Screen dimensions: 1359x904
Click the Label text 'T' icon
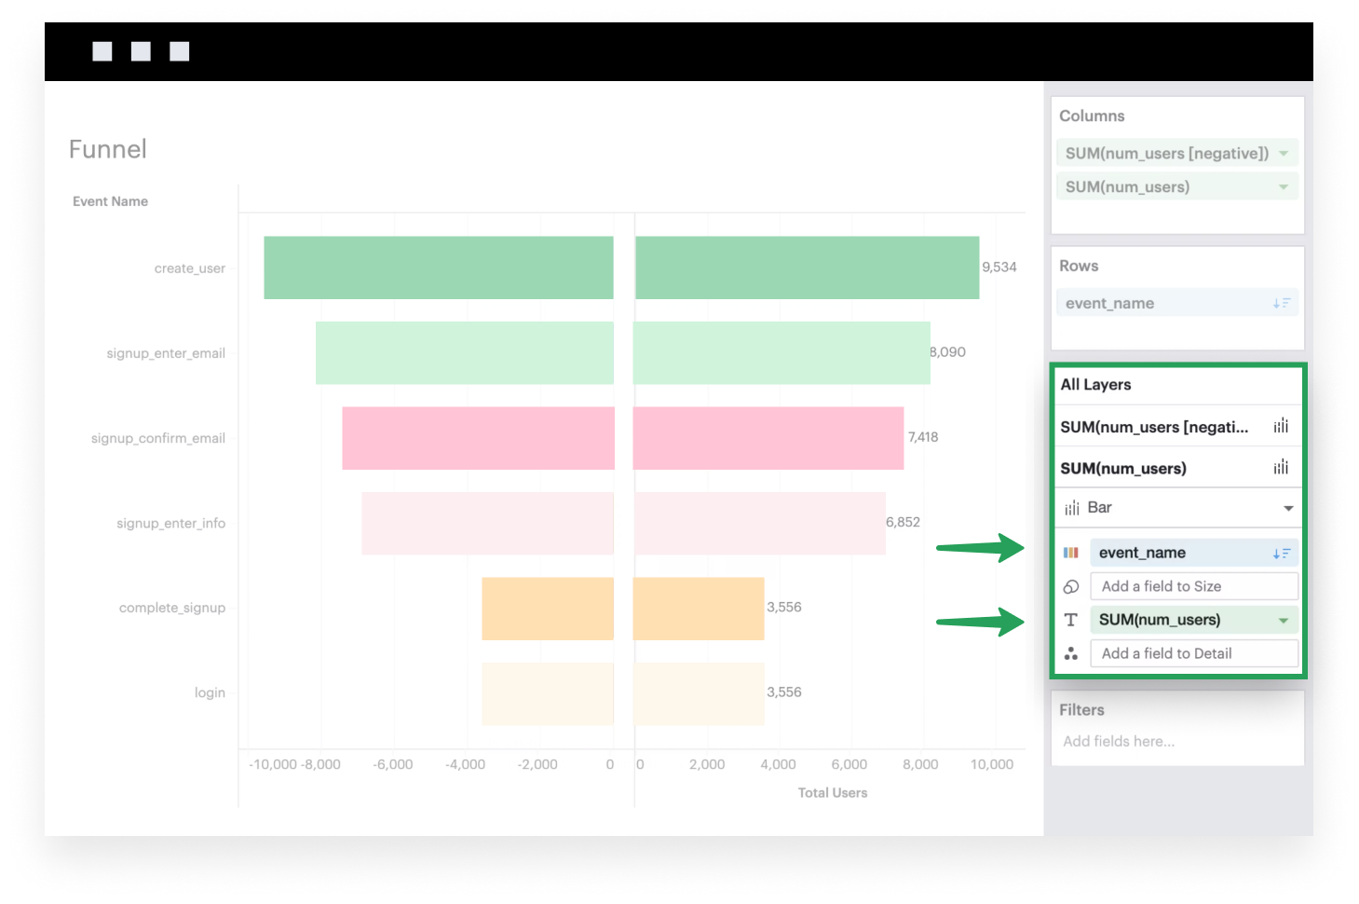pyautogui.click(x=1071, y=620)
